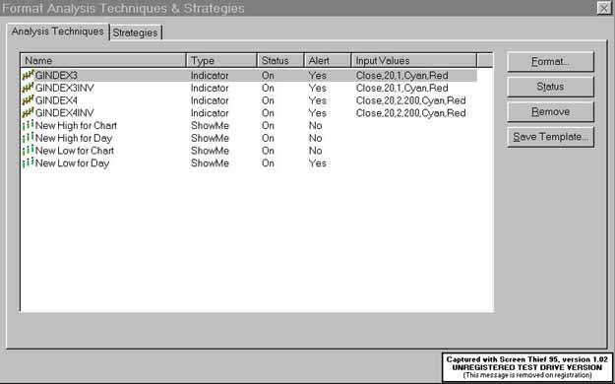
Task: Select the GINDEX3 row name
Action: click(x=56, y=76)
